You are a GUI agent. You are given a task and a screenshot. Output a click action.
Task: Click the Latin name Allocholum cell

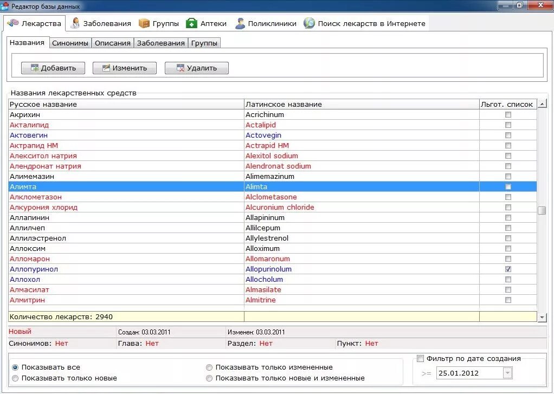[362, 279]
